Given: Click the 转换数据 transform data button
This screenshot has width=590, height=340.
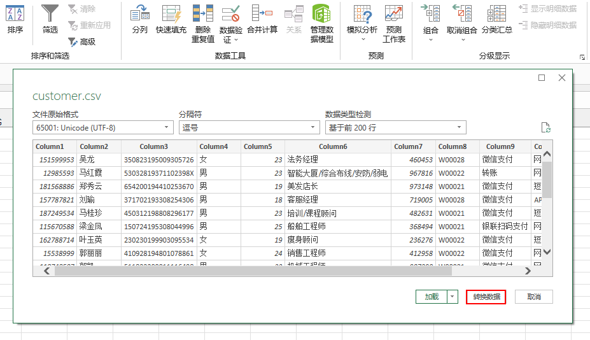Looking at the screenshot, I should [x=486, y=297].
